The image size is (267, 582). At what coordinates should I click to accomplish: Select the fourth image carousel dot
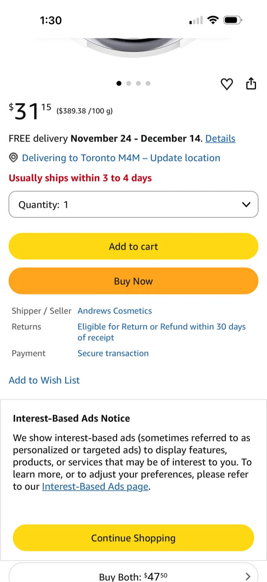click(x=148, y=83)
